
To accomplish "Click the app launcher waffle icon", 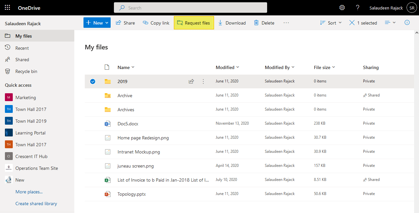I will coord(7,7).
